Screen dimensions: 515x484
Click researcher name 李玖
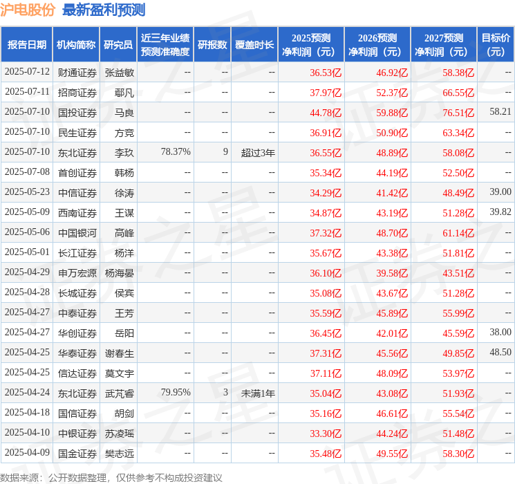click(x=124, y=153)
